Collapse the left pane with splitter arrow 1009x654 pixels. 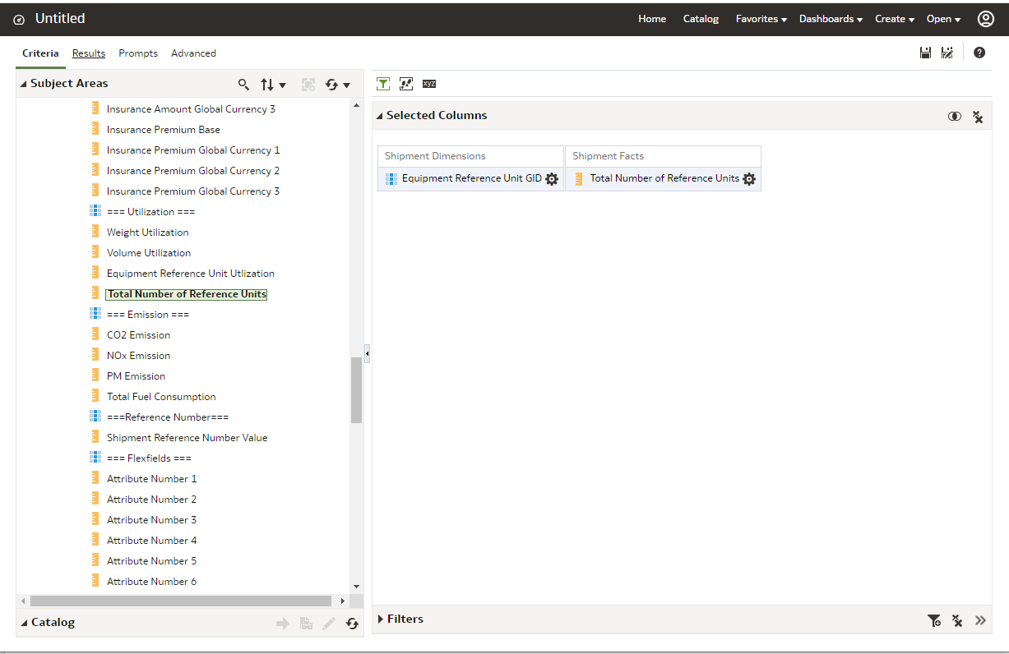click(367, 353)
